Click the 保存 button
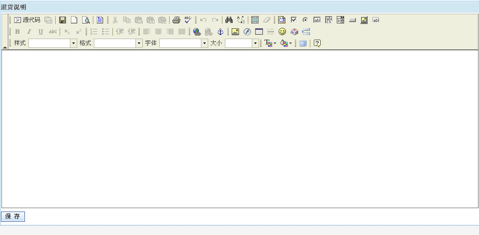The height and width of the screenshot is (235, 479). [x=13, y=217]
